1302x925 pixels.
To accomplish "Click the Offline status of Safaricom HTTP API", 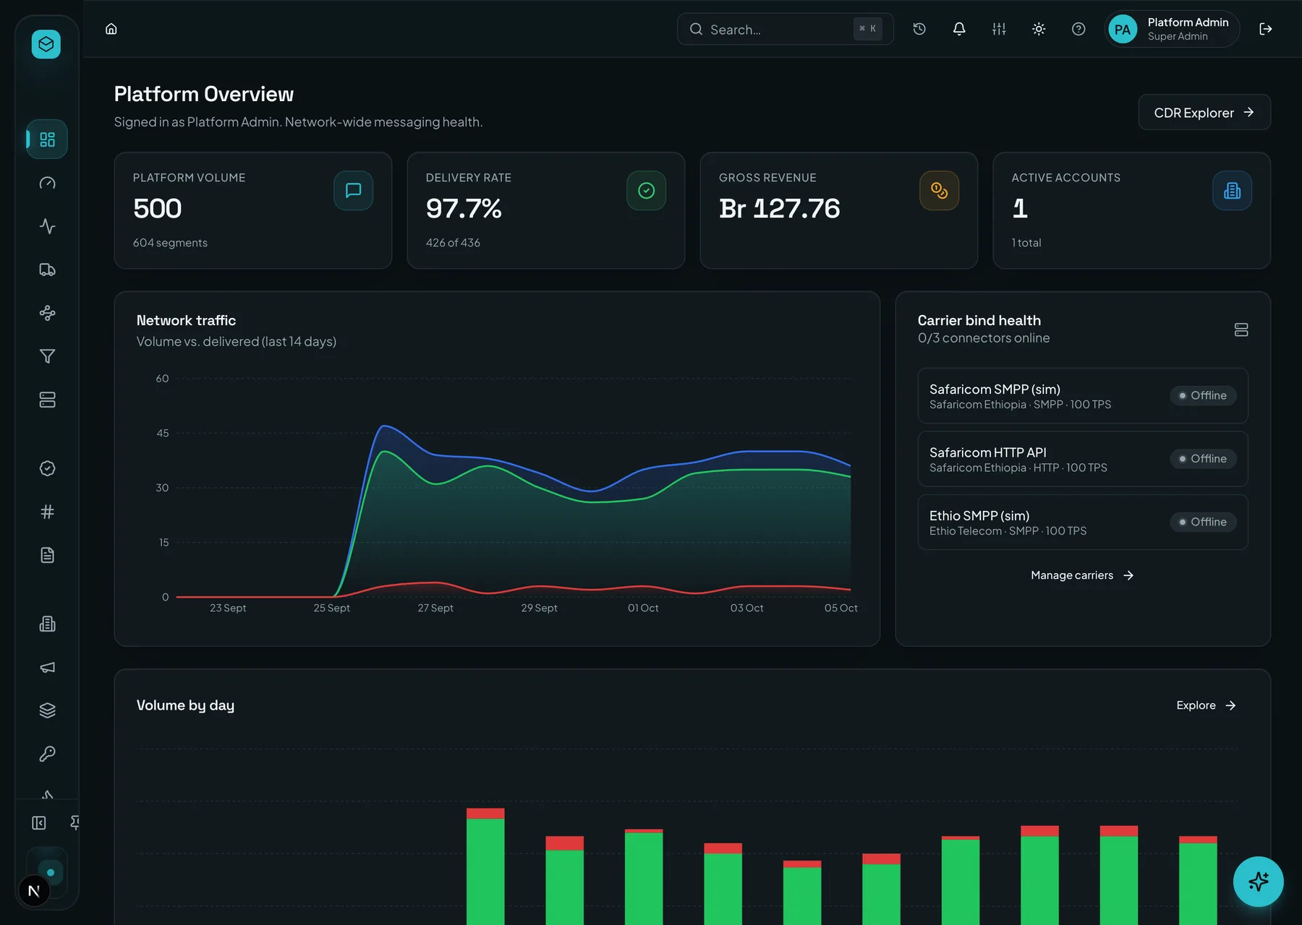I will [x=1204, y=459].
